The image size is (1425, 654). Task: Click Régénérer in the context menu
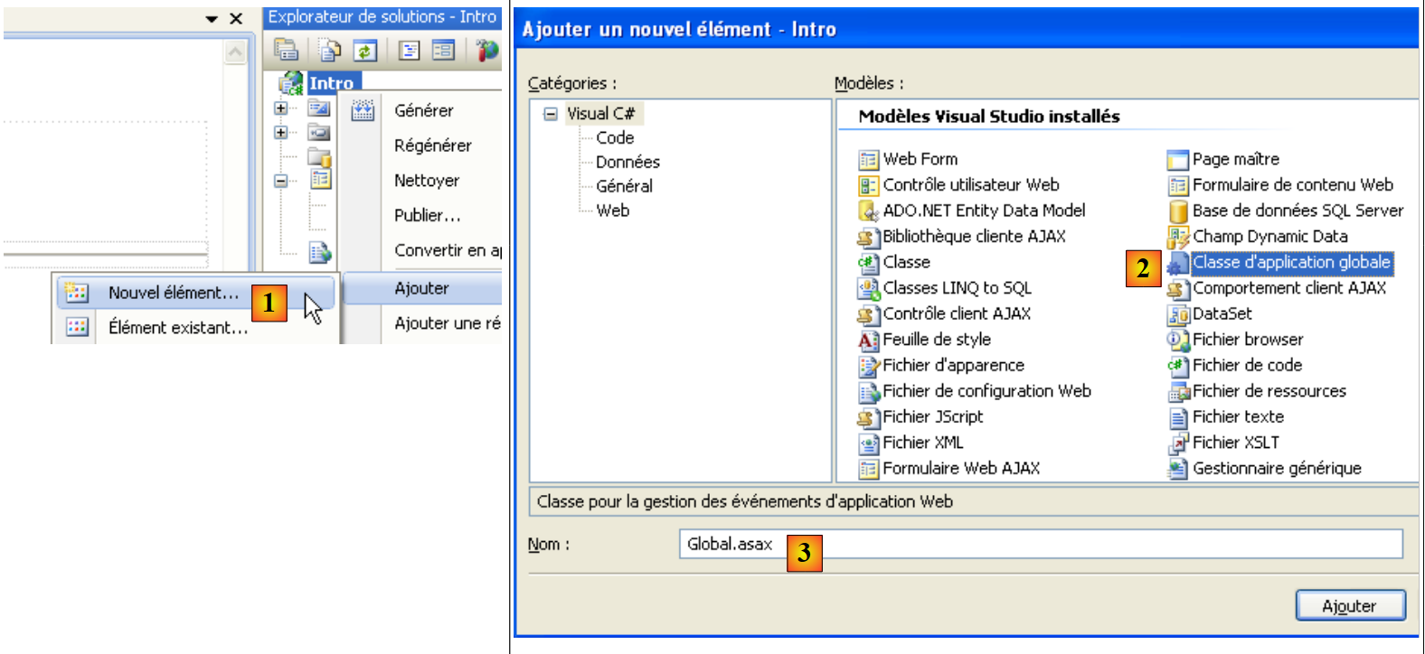(x=432, y=145)
